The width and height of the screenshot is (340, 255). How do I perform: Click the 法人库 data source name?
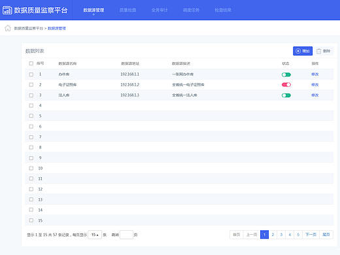click(64, 95)
